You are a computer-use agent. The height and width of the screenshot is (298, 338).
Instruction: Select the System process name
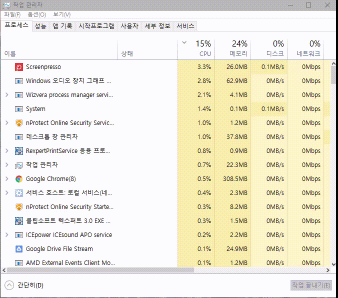coord(35,109)
